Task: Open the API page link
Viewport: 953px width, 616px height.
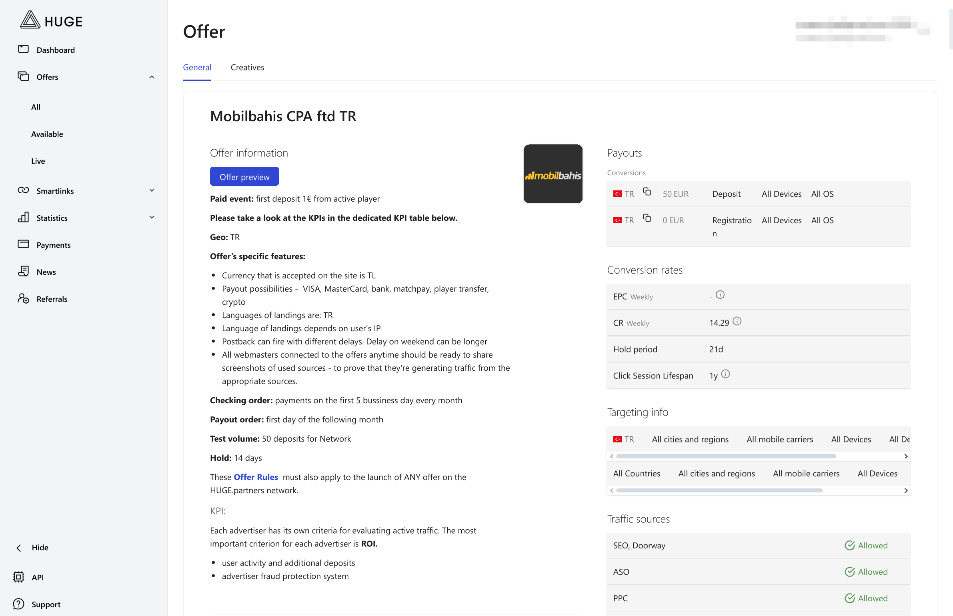Action: tap(38, 578)
